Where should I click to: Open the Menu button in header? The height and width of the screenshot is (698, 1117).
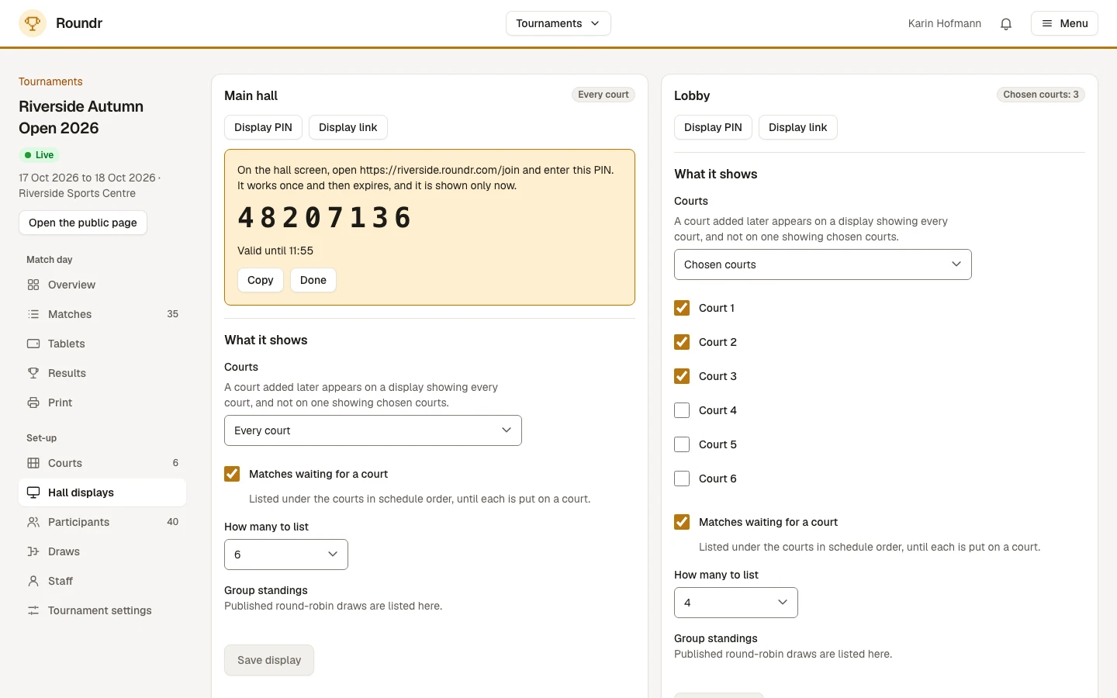point(1064,23)
